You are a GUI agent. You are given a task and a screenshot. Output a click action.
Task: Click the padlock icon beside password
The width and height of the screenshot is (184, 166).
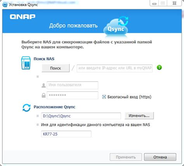pyautogui.click(x=43, y=95)
